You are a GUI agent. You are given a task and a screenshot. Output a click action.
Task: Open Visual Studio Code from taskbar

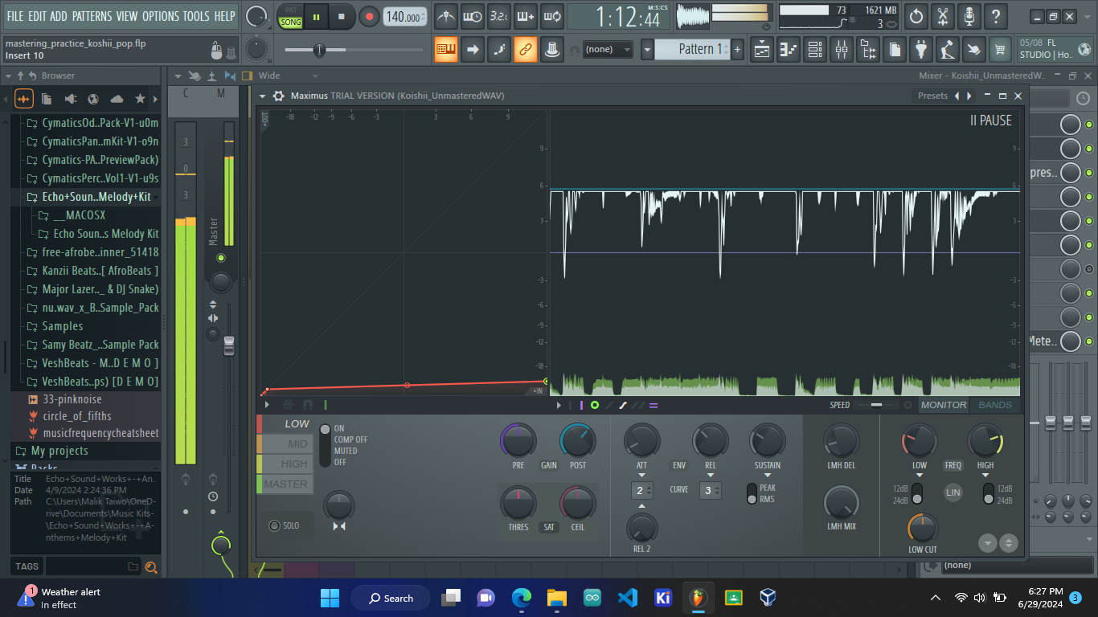tap(628, 598)
